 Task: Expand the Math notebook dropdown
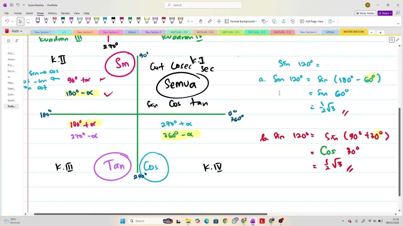pyautogui.click(x=21, y=31)
